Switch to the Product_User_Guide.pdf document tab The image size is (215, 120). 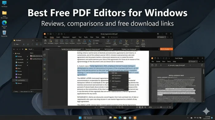click(129, 49)
